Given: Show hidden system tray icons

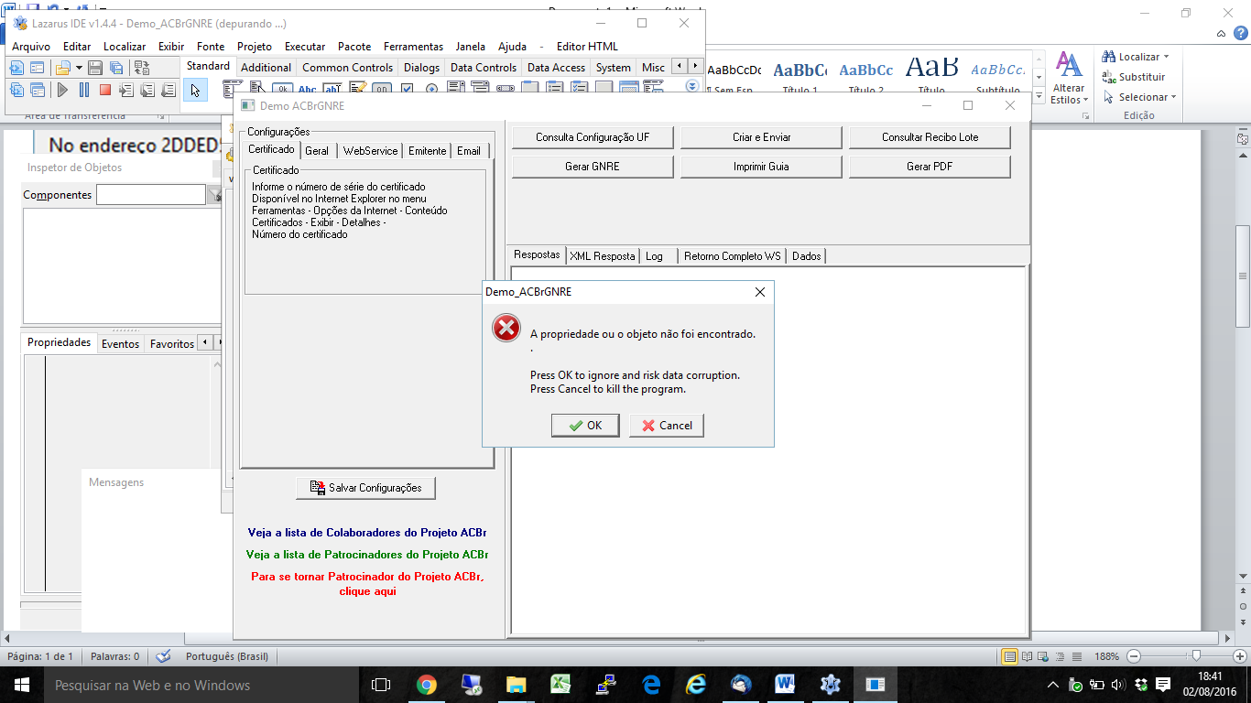Looking at the screenshot, I should [1053, 685].
